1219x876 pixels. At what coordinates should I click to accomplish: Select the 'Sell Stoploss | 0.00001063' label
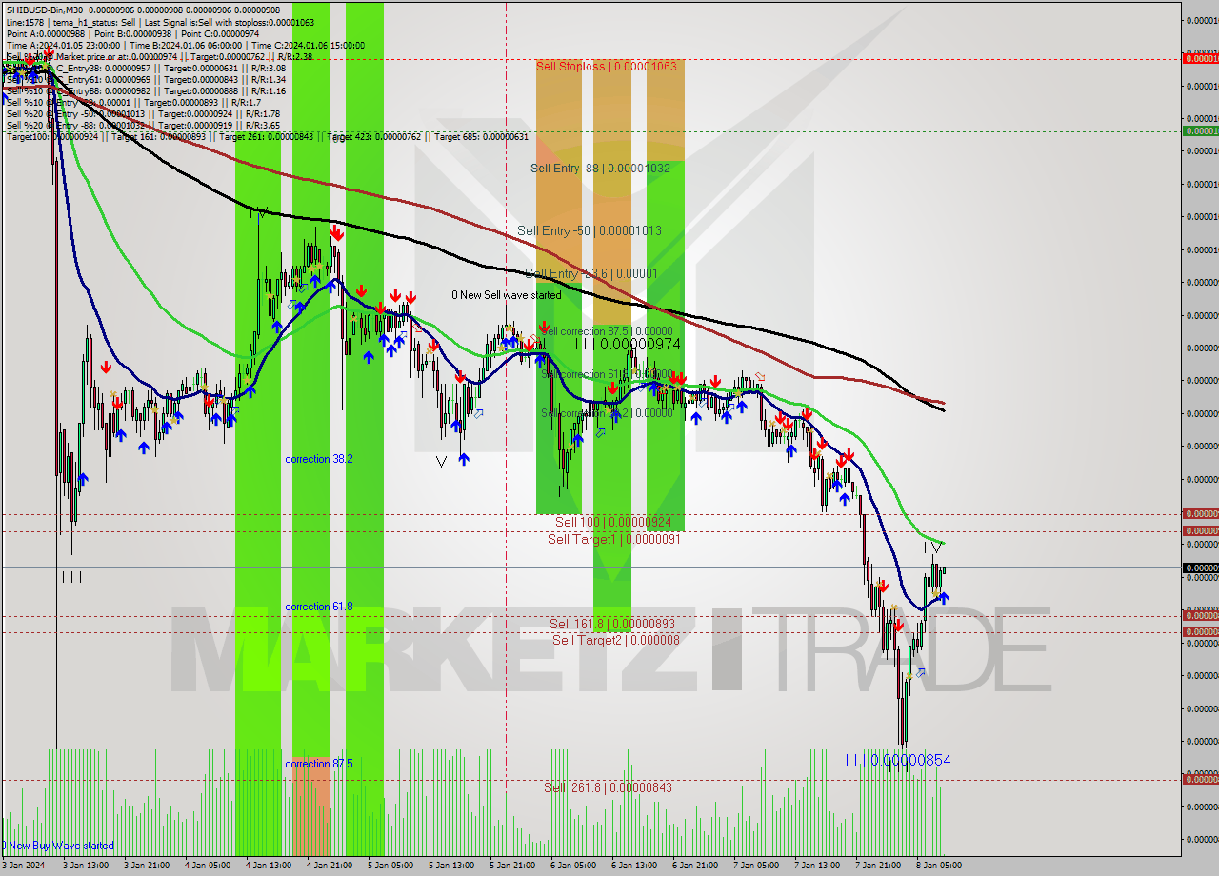pyautogui.click(x=607, y=66)
